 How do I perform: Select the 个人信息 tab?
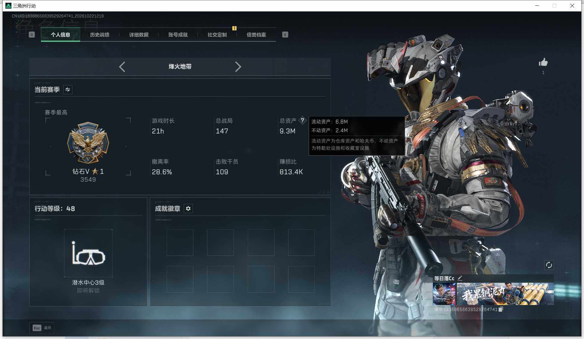[x=61, y=35]
